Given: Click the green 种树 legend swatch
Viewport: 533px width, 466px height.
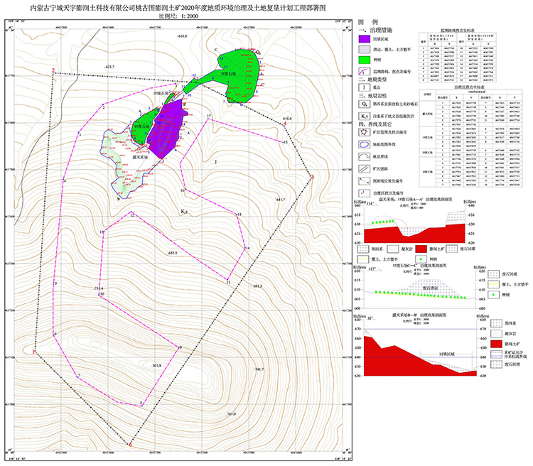Looking at the screenshot, I should (x=365, y=60).
